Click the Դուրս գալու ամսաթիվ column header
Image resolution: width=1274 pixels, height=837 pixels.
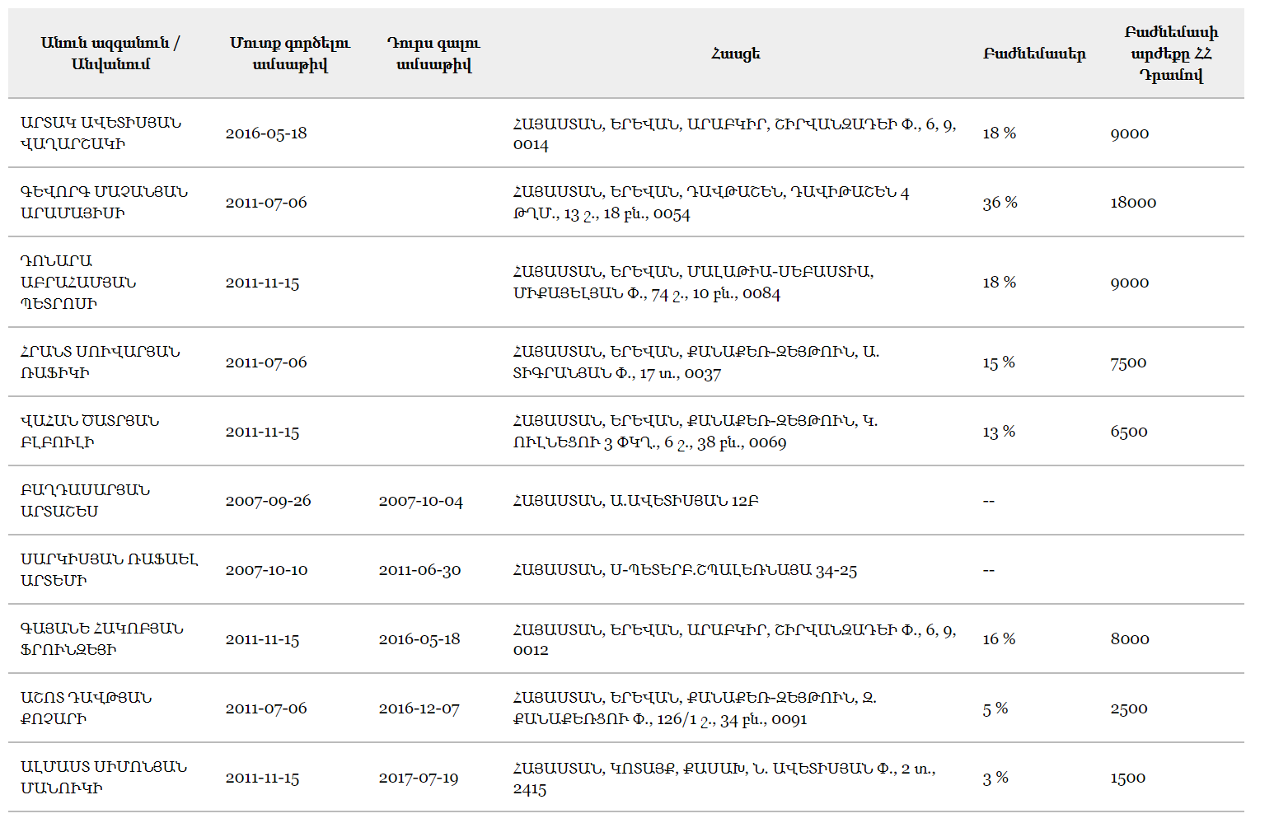(x=433, y=54)
